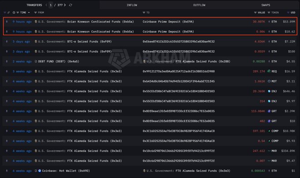
Task: Click Ethereum chain icon on DEBT FUND row
Action: 7,62
